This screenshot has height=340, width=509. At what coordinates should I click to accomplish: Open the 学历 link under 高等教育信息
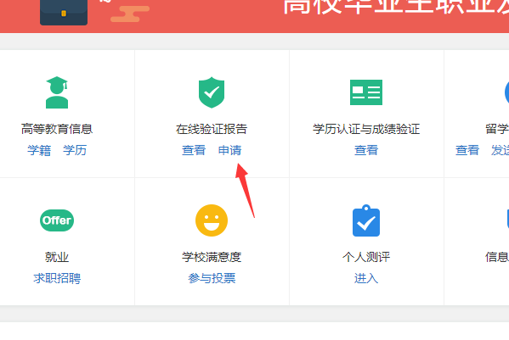(x=75, y=150)
